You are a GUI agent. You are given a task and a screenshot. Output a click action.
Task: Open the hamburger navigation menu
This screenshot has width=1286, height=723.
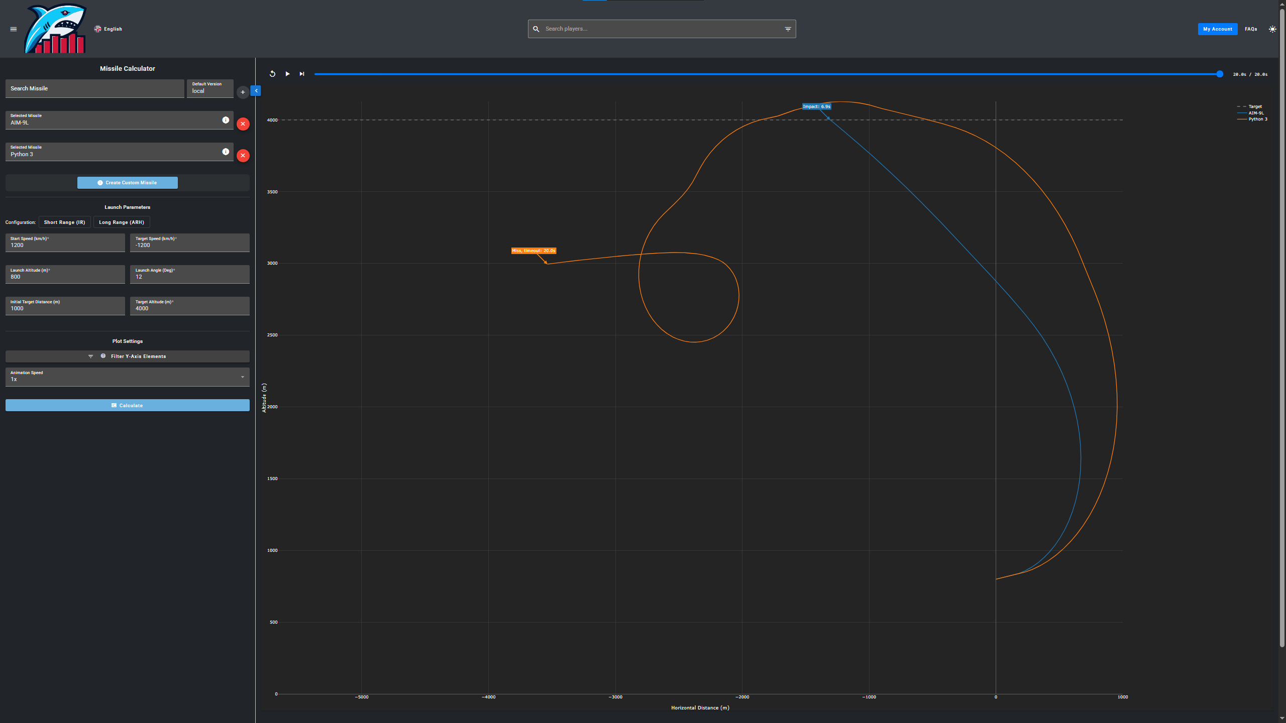point(14,29)
